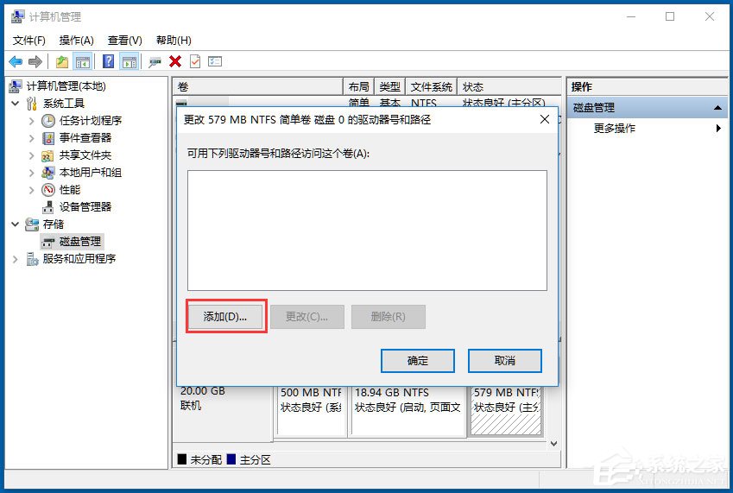Click the 添加(D)... button
The height and width of the screenshot is (493, 733).
(226, 317)
